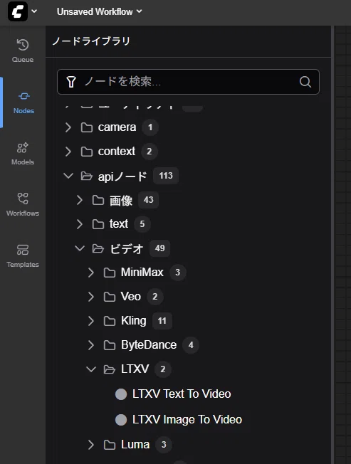Click the filter funnel icon in search box
The image size is (351, 464).
pos(71,82)
